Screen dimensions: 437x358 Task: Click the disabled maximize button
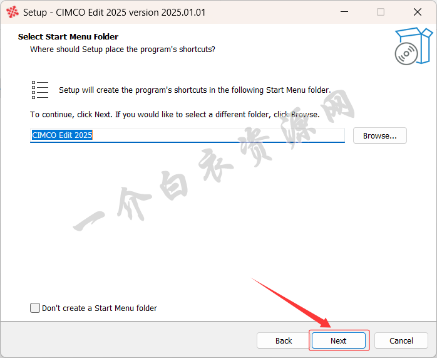[x=381, y=12]
